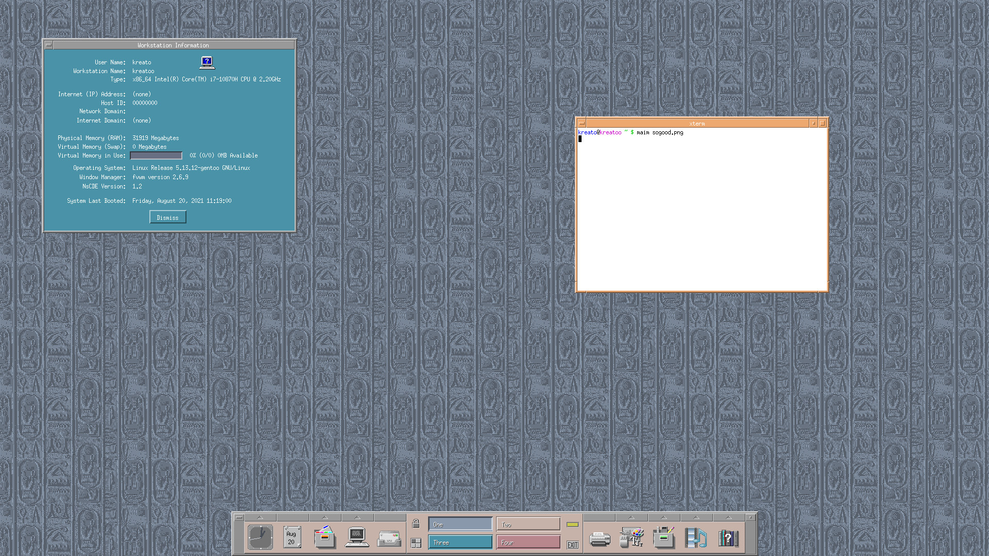Launch the file manager drawer icon

(x=325, y=537)
